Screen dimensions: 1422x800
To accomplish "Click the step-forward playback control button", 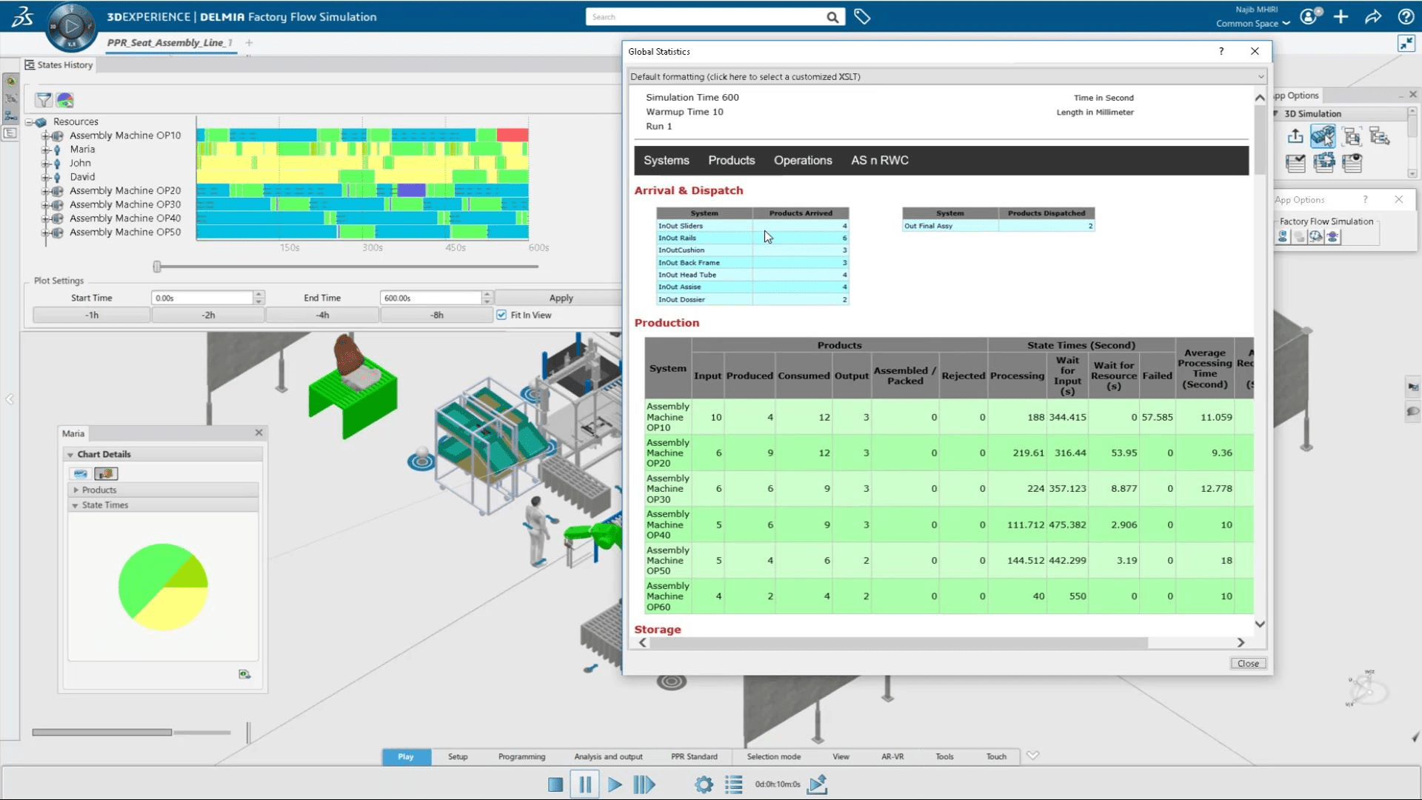I will (x=644, y=784).
